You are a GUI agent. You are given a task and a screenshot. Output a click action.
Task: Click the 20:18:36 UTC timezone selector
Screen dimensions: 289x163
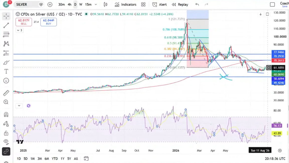(275, 158)
